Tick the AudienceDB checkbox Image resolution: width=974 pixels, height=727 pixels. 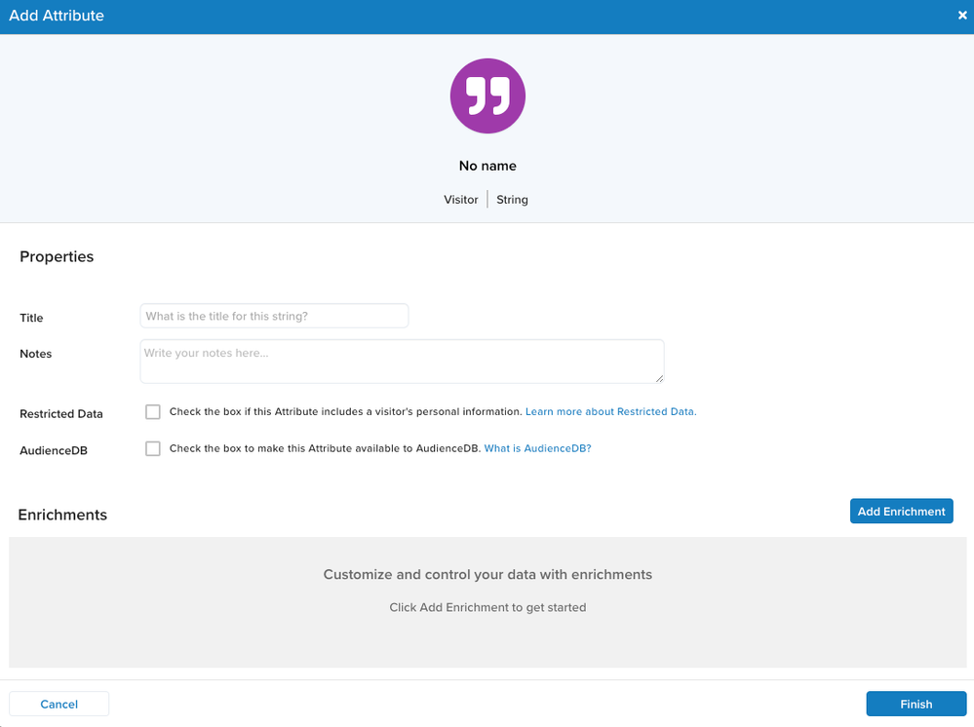coord(153,449)
